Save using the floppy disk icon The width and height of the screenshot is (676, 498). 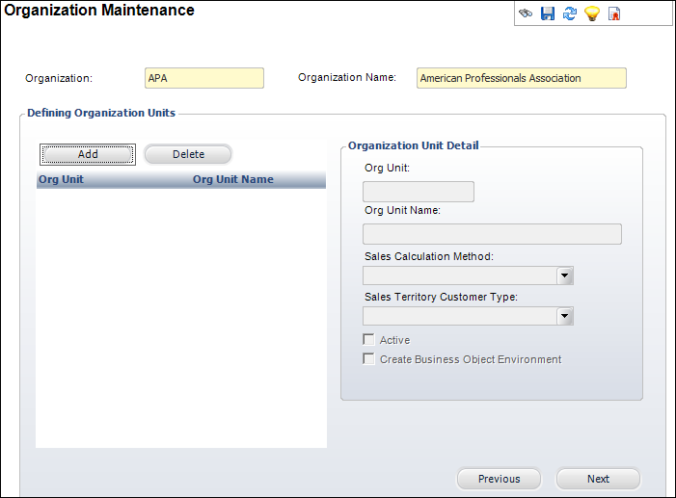(548, 13)
